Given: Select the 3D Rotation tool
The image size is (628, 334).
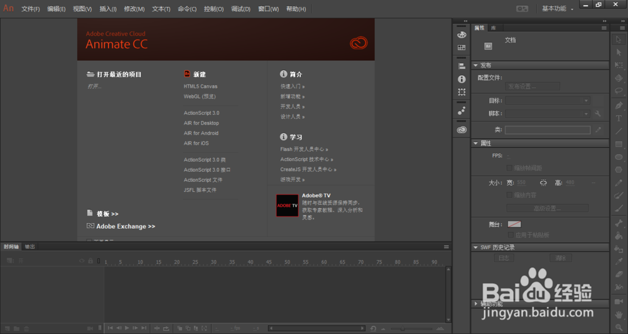Looking at the screenshot, I should pos(619,78).
